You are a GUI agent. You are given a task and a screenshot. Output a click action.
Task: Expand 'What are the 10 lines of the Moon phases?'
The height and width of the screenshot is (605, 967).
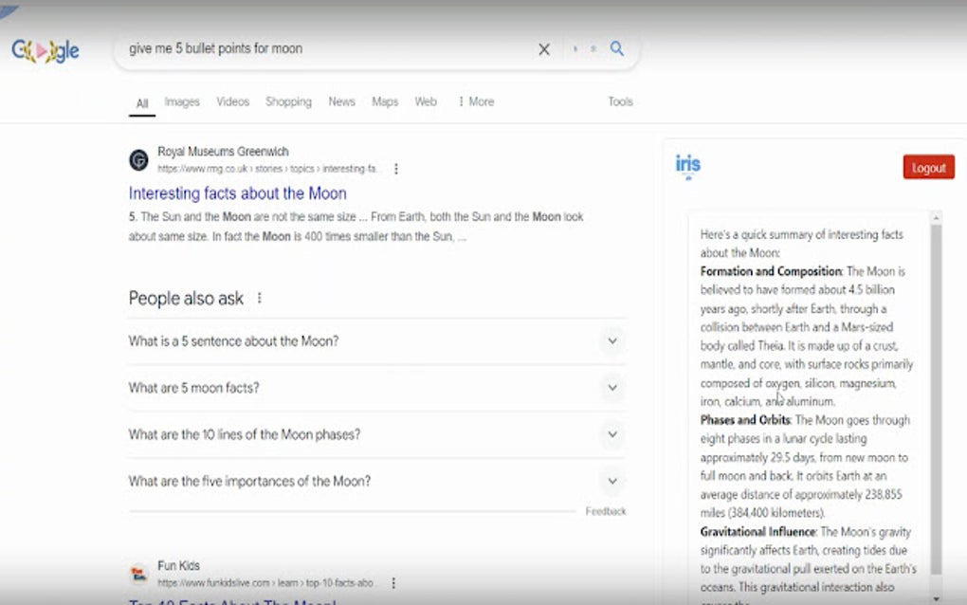click(x=612, y=434)
